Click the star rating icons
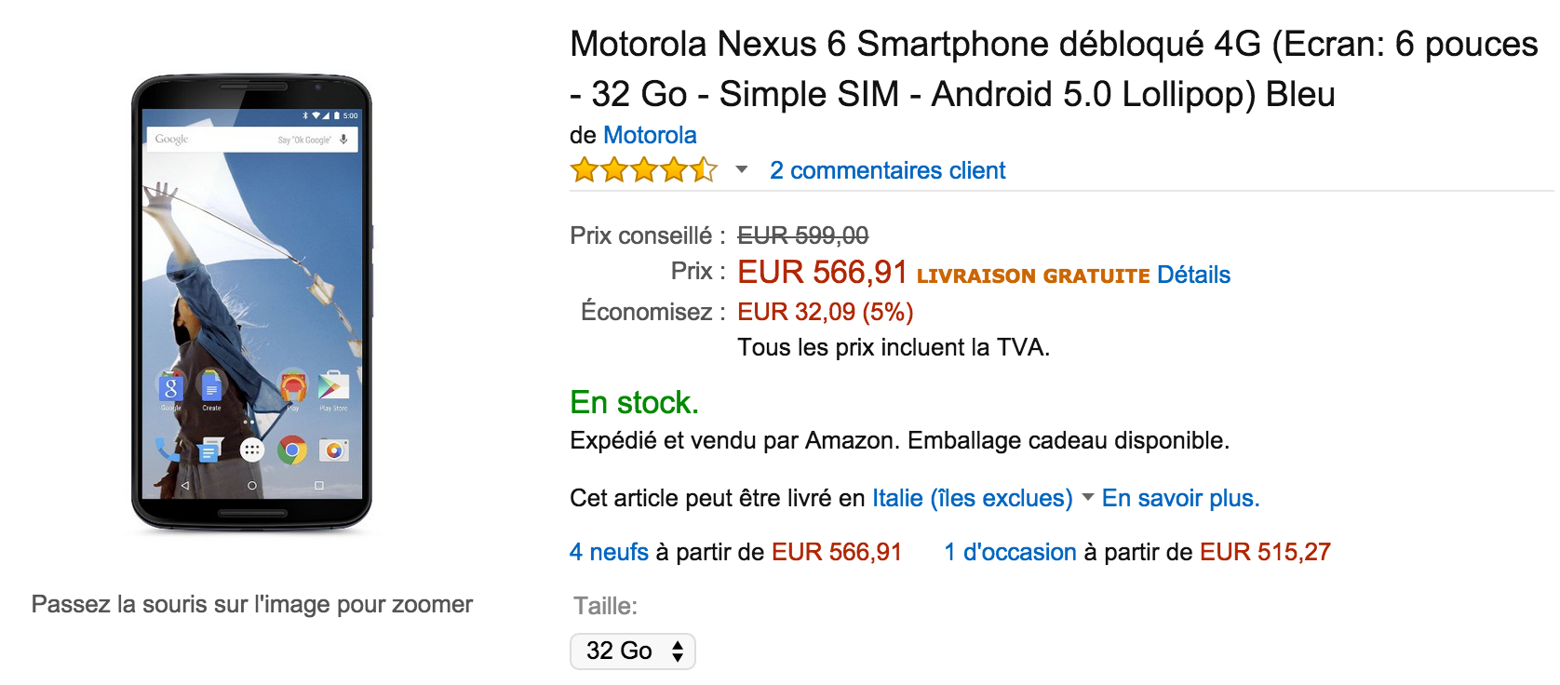This screenshot has height=685, width=1560. point(643,170)
